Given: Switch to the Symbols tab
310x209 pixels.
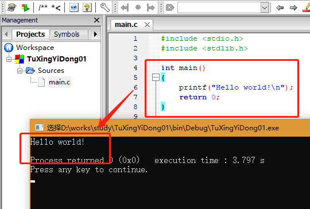Looking at the screenshot, I should [x=67, y=34].
